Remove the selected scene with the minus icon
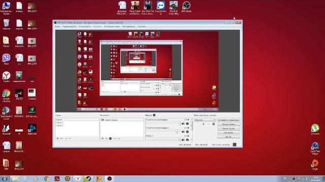This screenshot has width=325, height=182. (x=61, y=139)
